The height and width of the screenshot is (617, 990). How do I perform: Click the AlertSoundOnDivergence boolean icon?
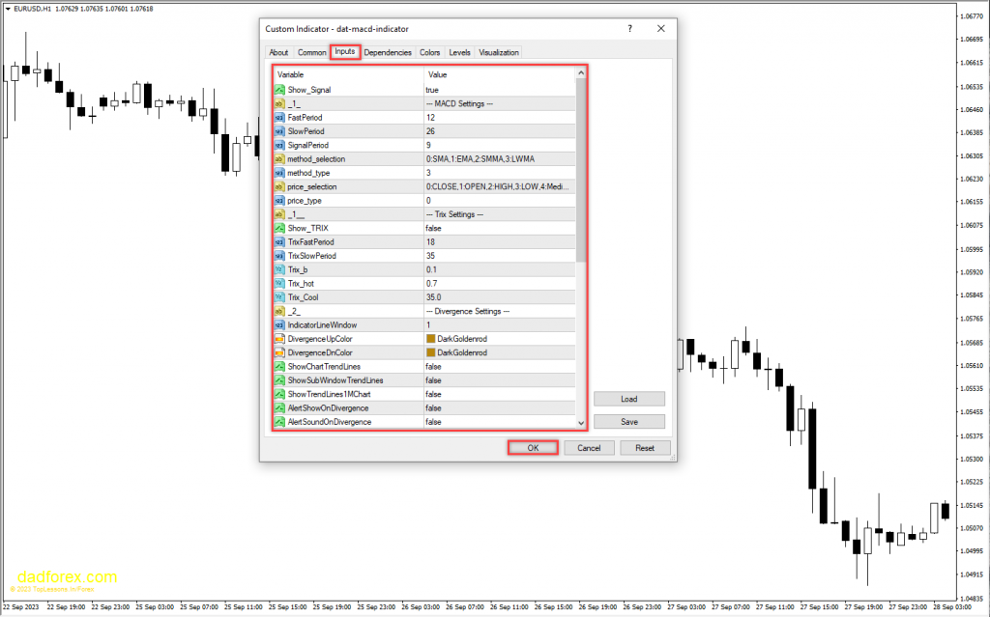[279, 422]
